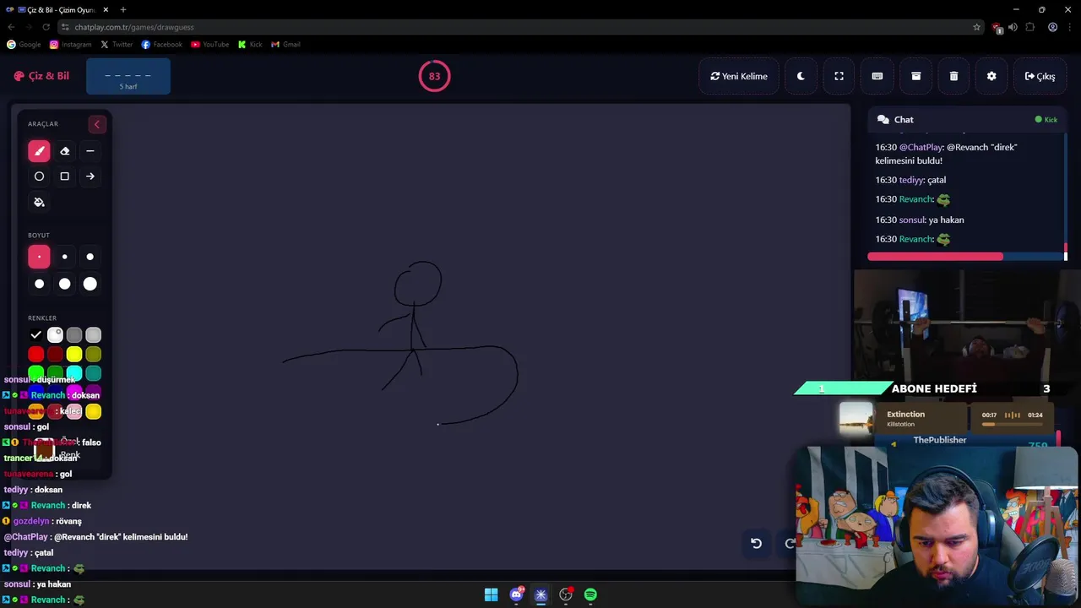This screenshot has height=608, width=1081.
Task: Click the Çiz & Bil logo
Action: click(x=41, y=76)
